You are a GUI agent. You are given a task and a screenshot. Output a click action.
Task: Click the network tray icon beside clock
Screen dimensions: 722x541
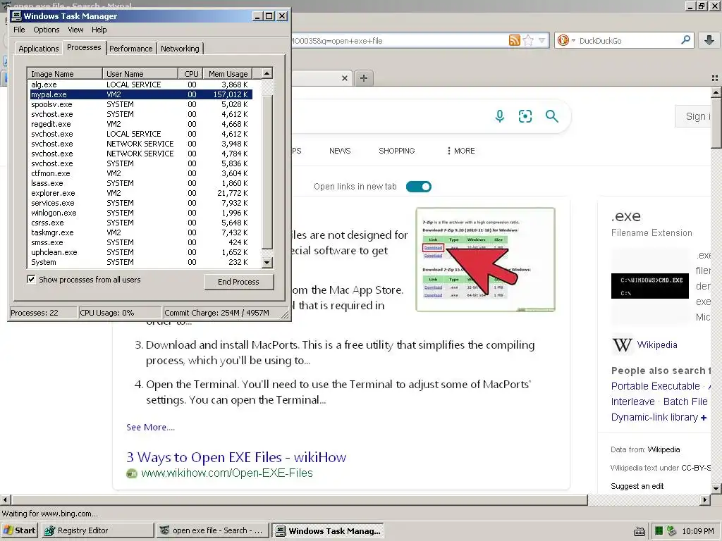pyautogui.click(x=672, y=531)
